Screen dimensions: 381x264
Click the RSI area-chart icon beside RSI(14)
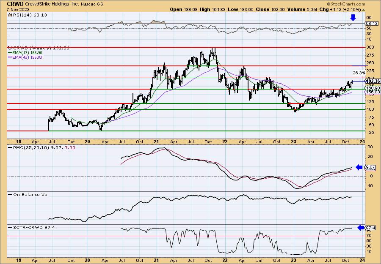point(9,15)
